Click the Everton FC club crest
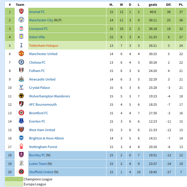 [21, 121]
